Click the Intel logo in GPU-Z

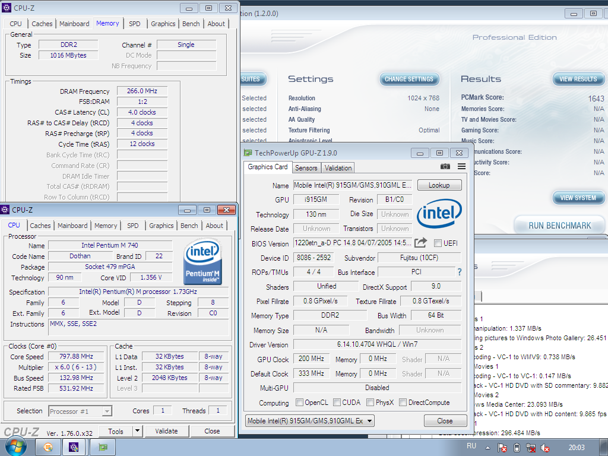point(439,213)
